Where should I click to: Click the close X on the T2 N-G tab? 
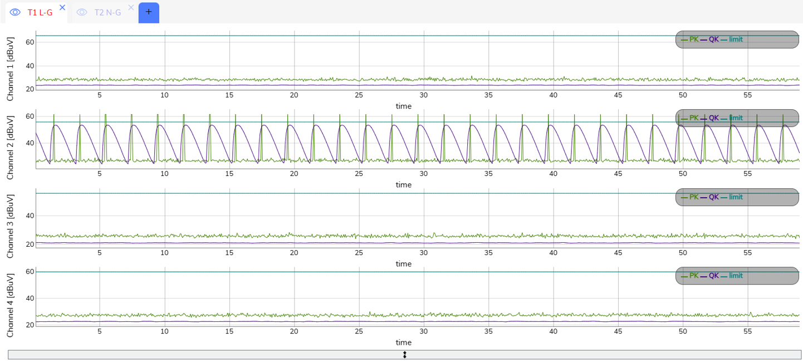click(x=130, y=8)
